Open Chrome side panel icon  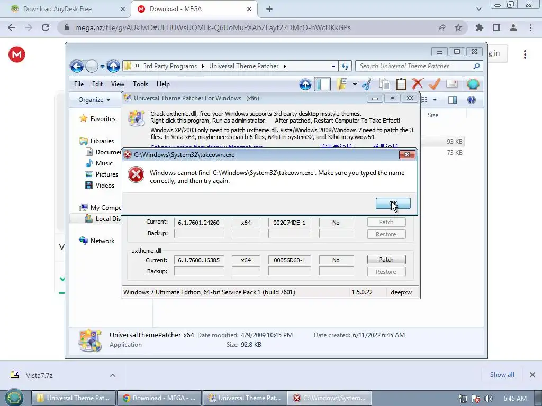[x=496, y=27]
